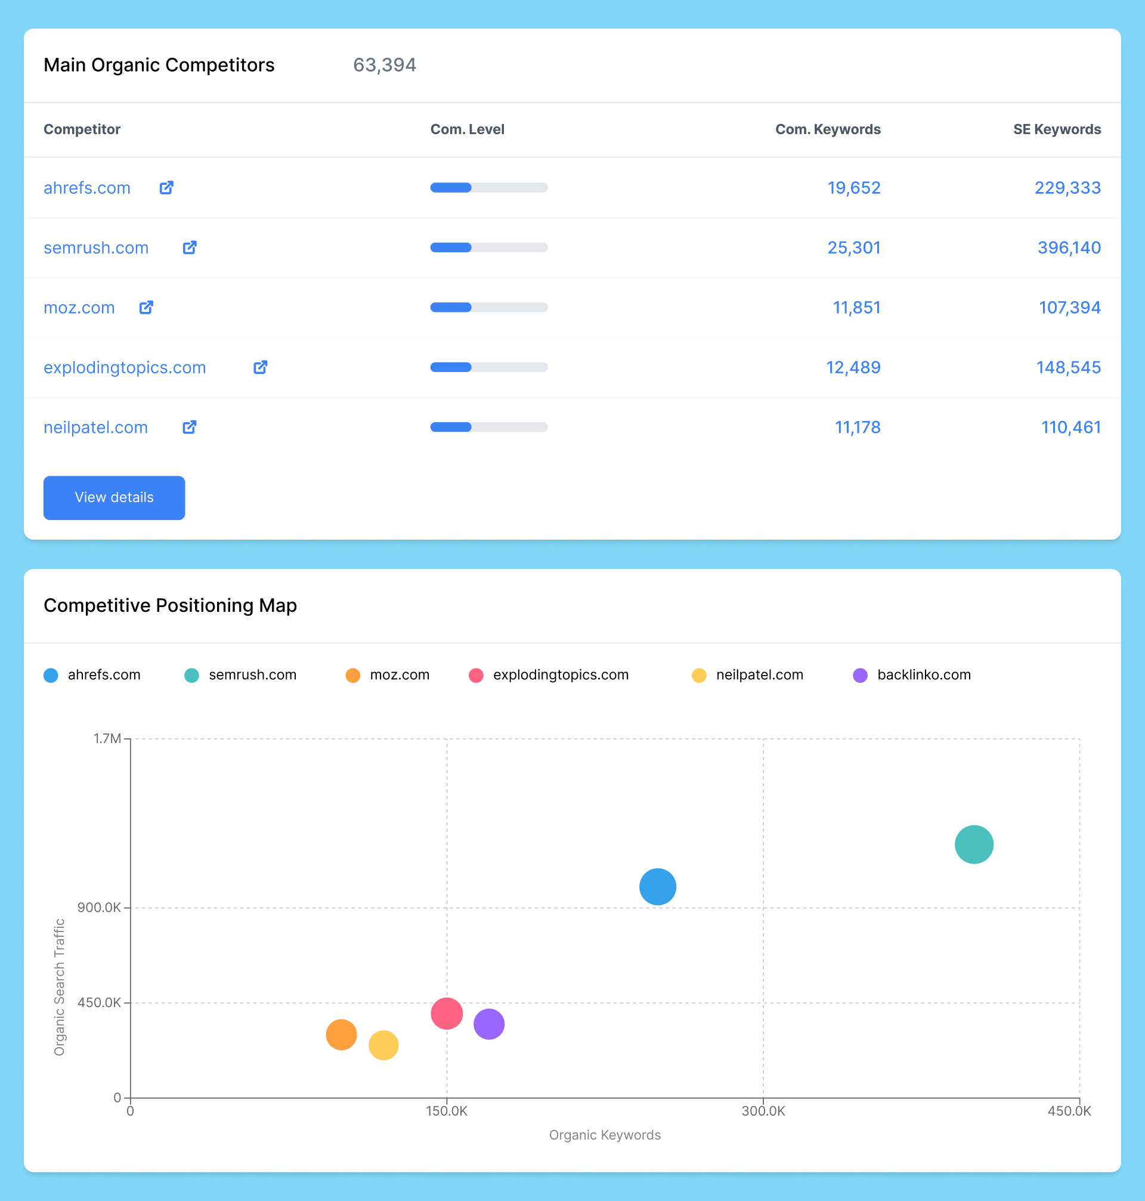
Task: Open ahrefs.com external link icon
Action: point(166,187)
